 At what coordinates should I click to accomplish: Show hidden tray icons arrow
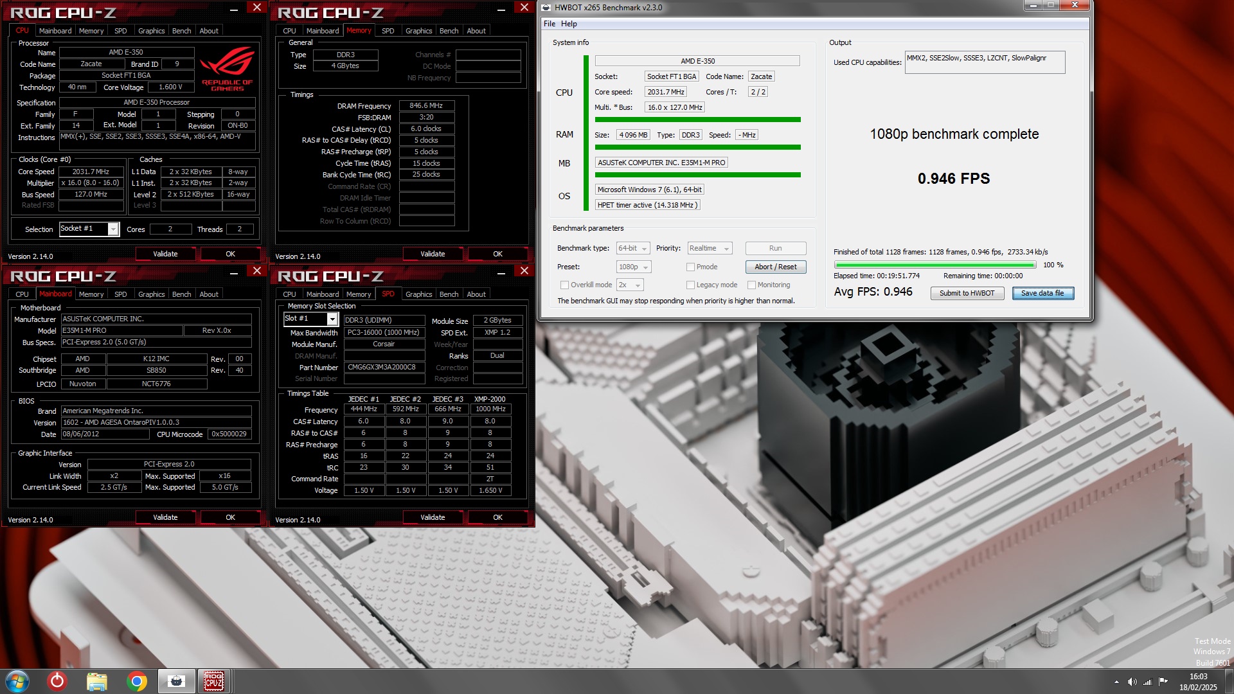[1116, 682]
